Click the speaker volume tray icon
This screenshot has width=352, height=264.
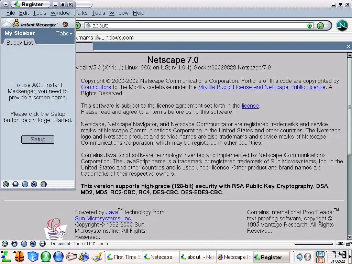(299, 256)
